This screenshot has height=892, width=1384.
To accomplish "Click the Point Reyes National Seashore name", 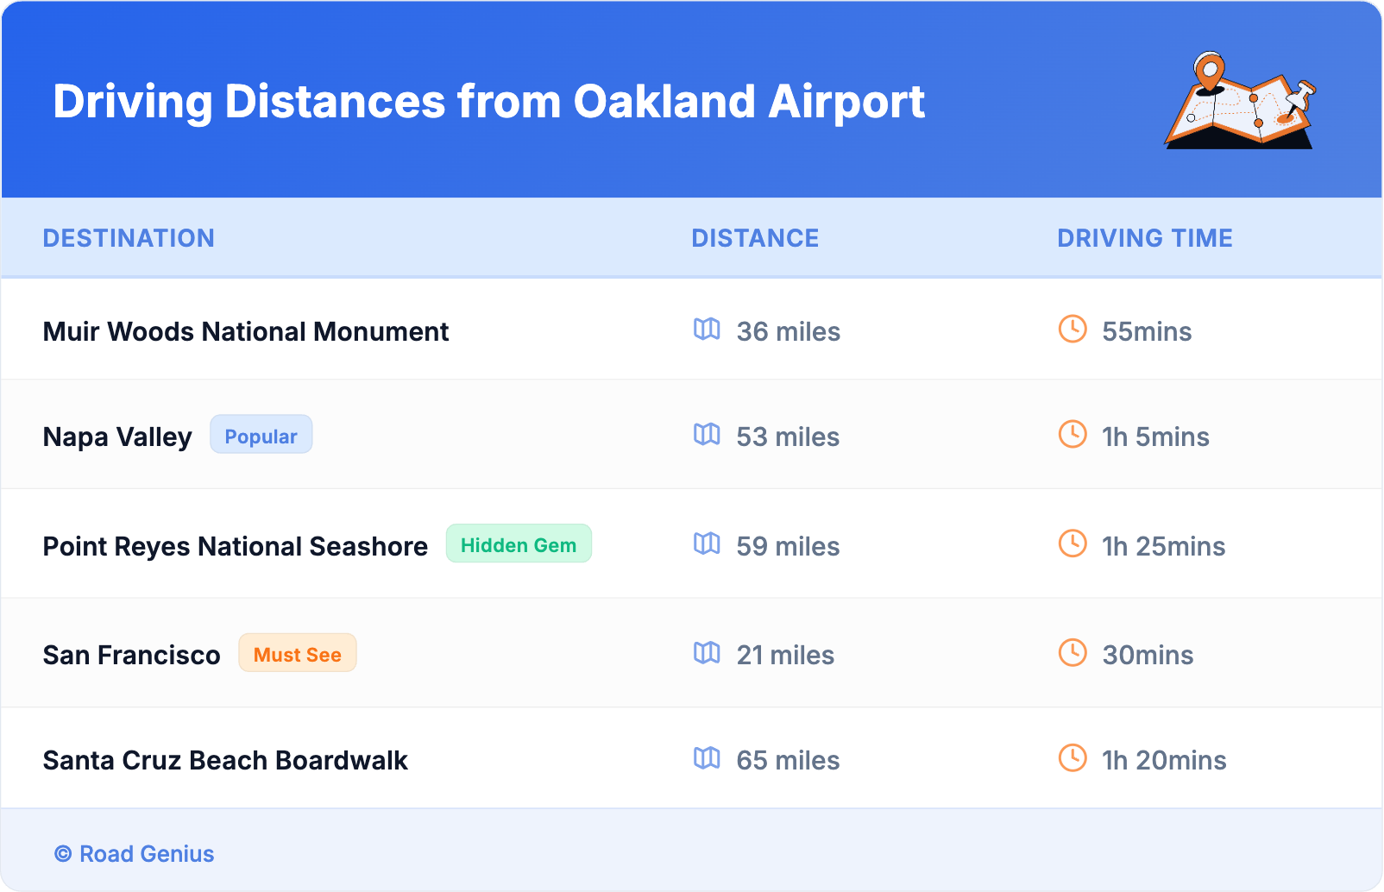I will click(x=236, y=547).
